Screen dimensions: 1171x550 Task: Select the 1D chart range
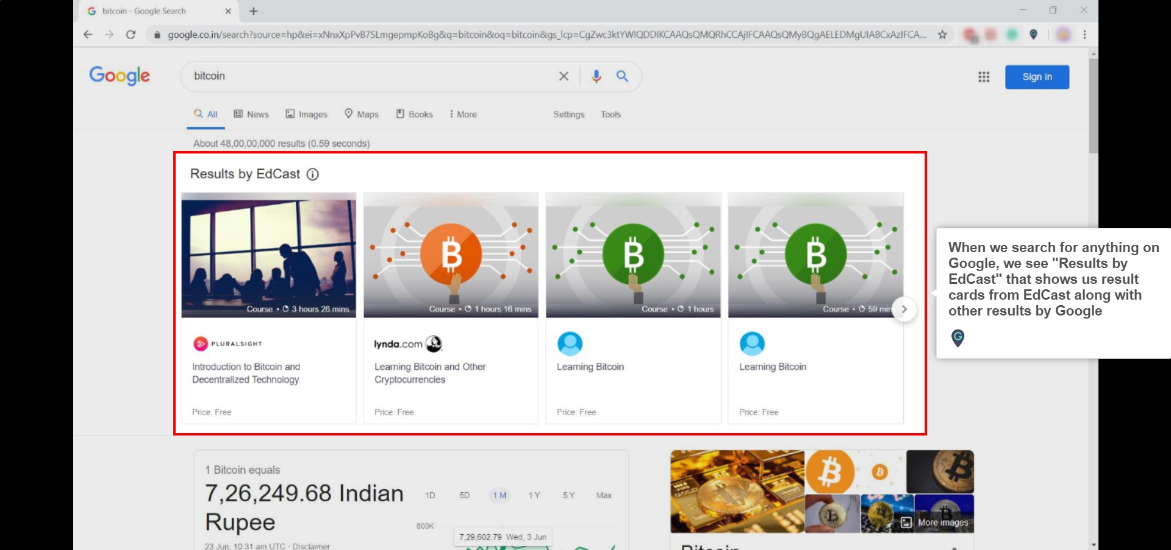click(430, 495)
